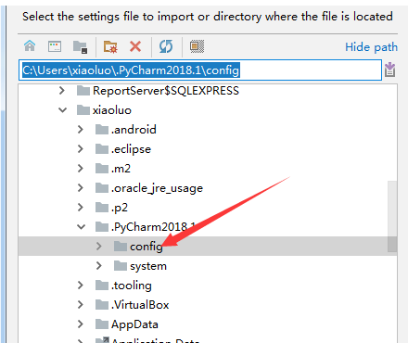Collapse the xiaoluo folder
Viewport: 408px width, 343px height.
pos(62,110)
